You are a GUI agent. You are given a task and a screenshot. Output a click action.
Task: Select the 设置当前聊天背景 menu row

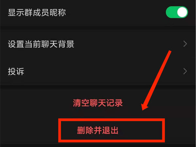pos(98,44)
